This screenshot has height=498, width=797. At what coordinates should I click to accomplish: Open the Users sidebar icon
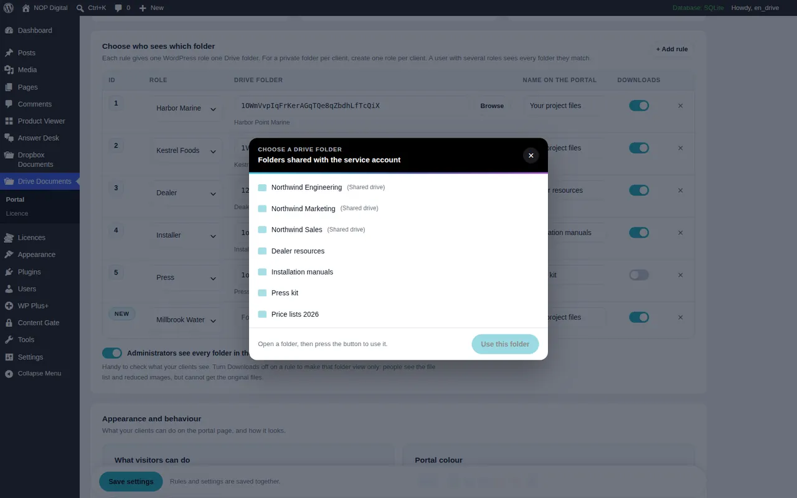tap(9, 289)
